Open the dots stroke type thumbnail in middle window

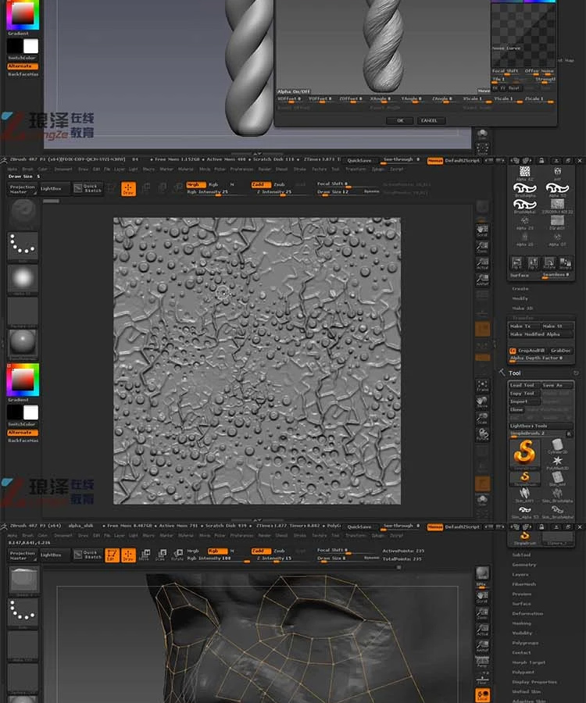(23, 244)
